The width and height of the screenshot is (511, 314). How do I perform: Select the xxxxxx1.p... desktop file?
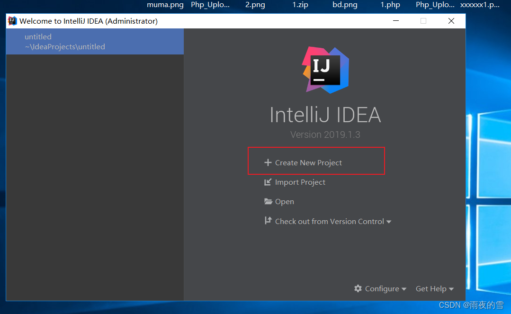click(480, 5)
